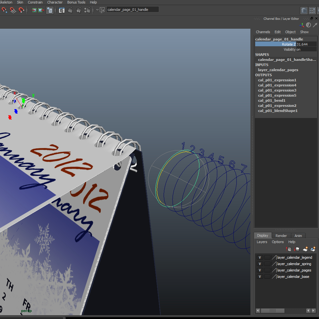
Task: Expand calendar_page_01_handleShape under SHAPES
Action: point(286,60)
